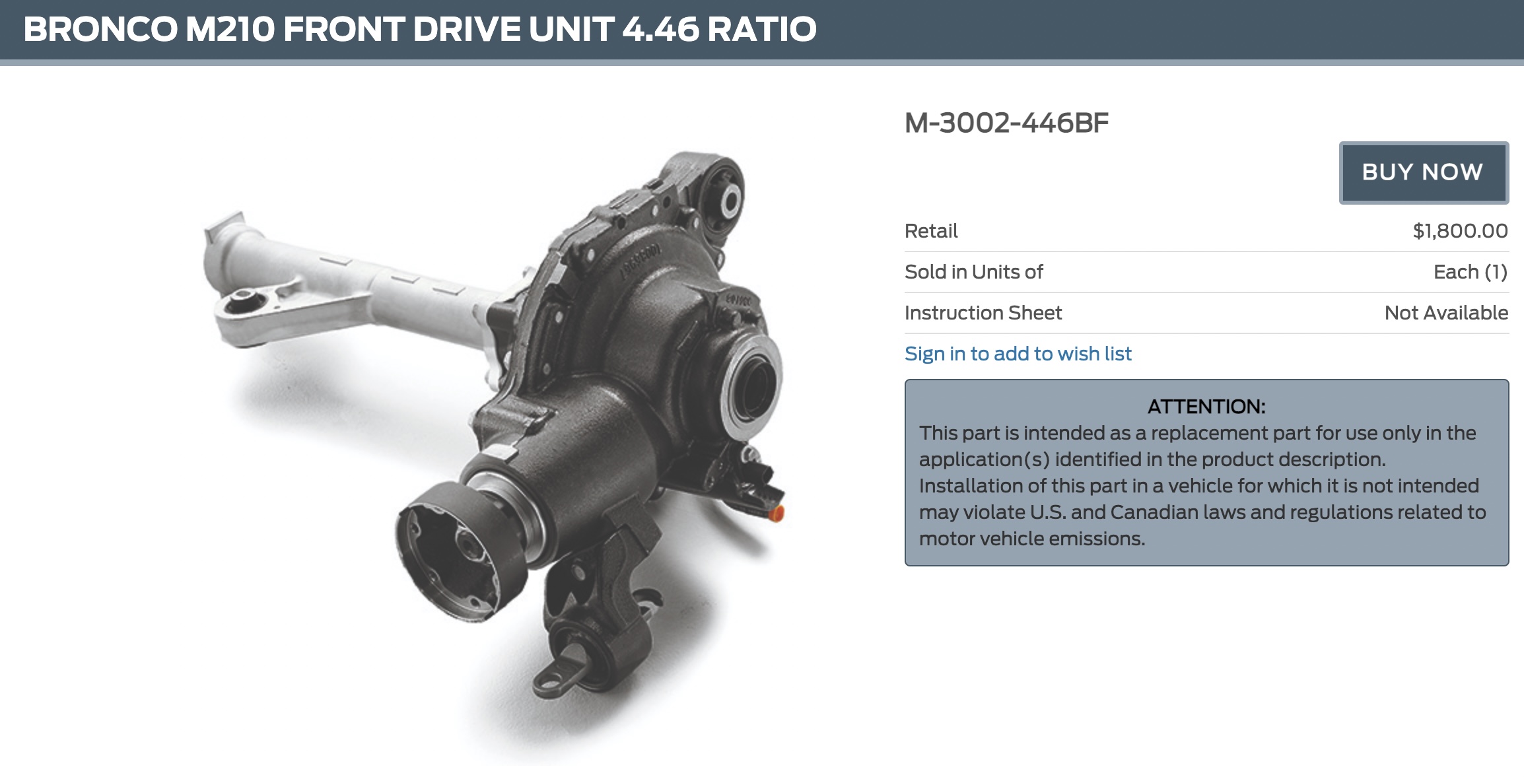This screenshot has height=779, width=1524.
Task: Click the BUY NOW button
Action: 1424,172
